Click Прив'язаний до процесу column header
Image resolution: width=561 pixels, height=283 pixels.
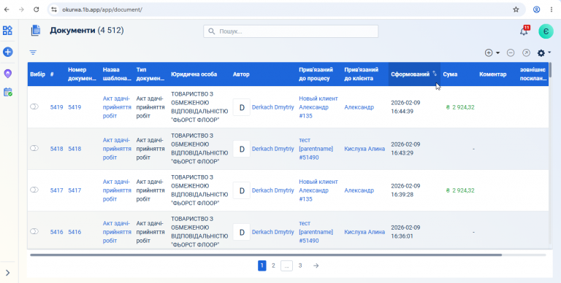[316, 74]
